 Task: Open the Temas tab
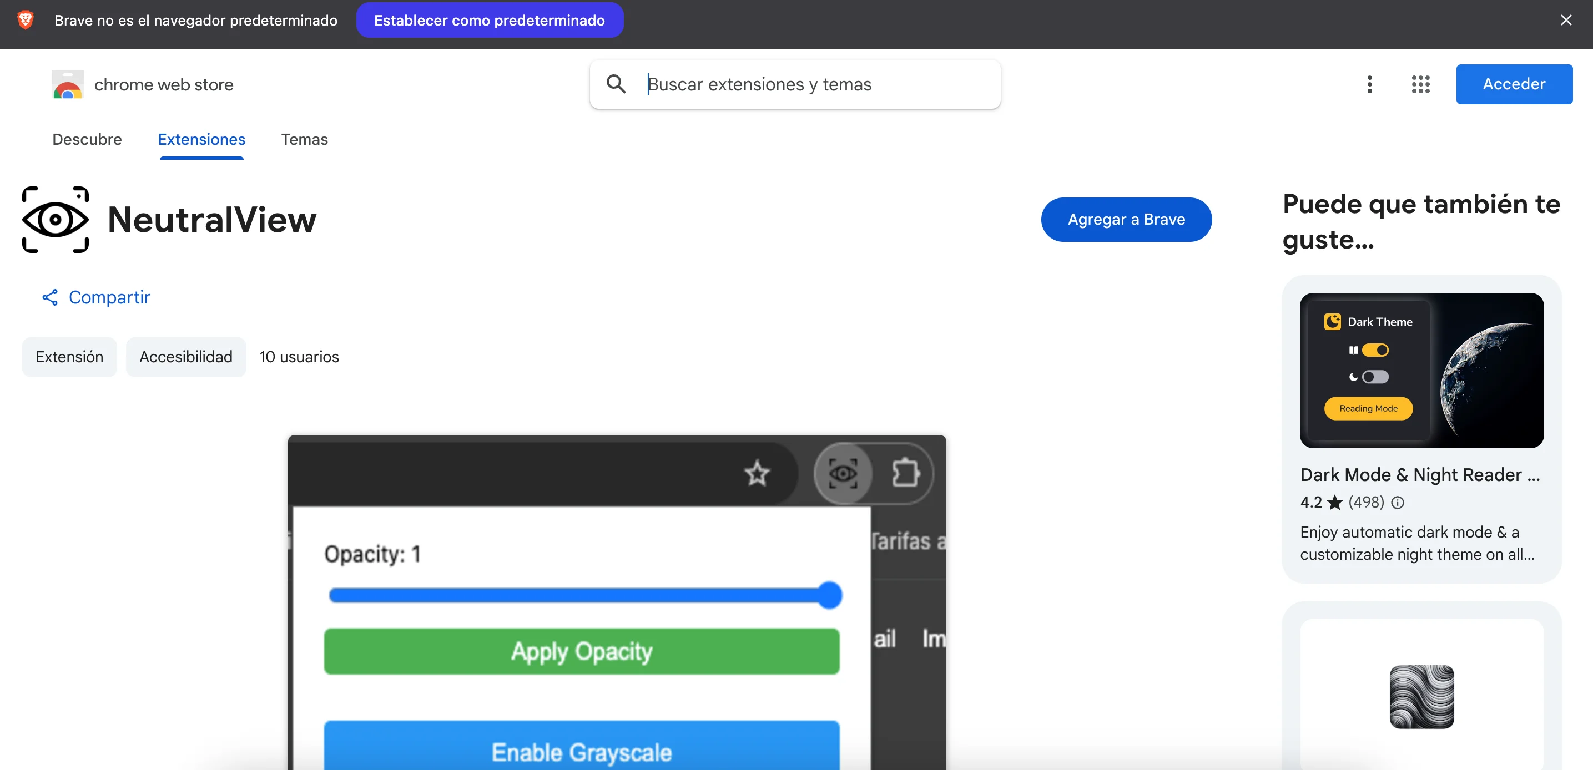[304, 140]
